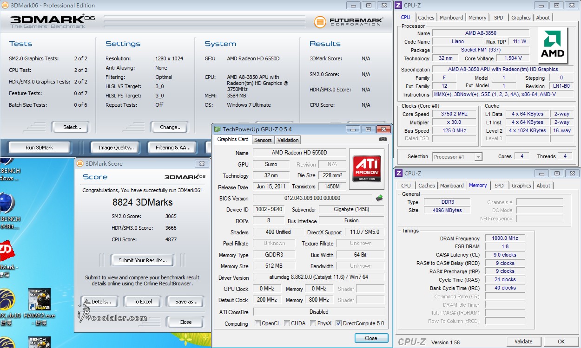Viewport: 581px width, 348px height.
Task: Click the 3DMark06 title bar icon
Action: (x=5, y=5)
